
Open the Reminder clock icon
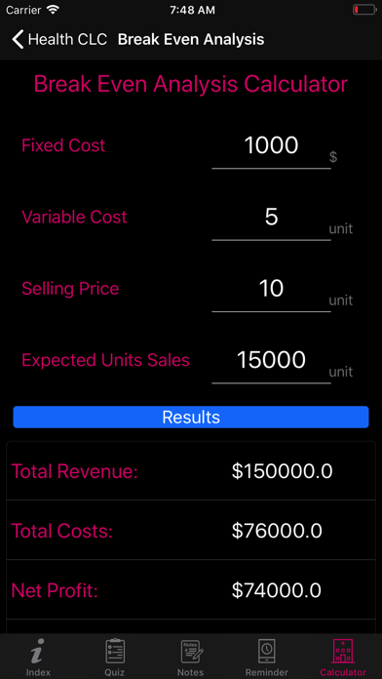click(x=267, y=652)
